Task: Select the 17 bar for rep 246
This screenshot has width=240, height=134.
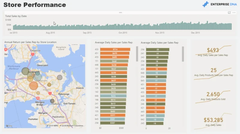Action: click(156, 104)
